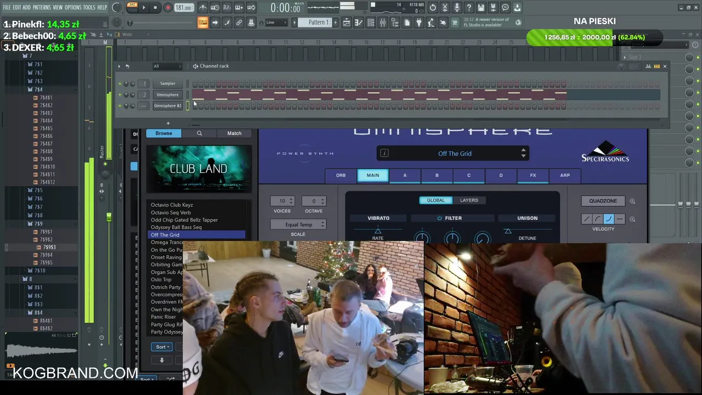Open the Playlist view icon
Image resolution: width=702 pixels, height=395 pixels.
pyautogui.click(x=347, y=22)
